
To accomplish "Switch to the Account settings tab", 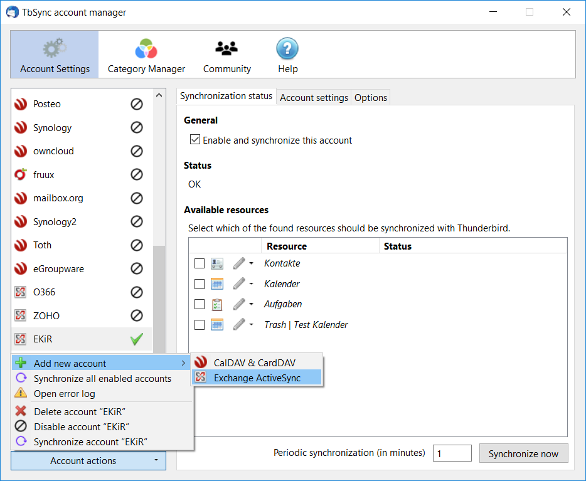I will [x=314, y=97].
